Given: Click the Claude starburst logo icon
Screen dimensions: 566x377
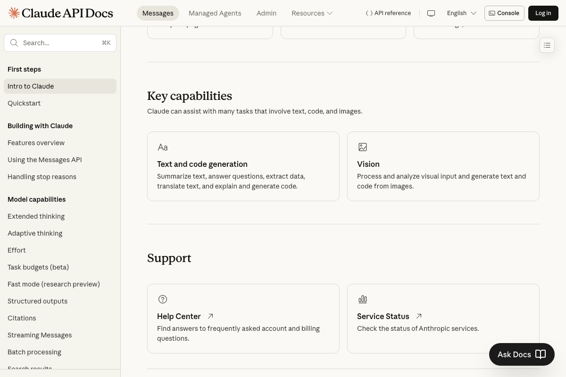Looking at the screenshot, I should tap(14, 13).
